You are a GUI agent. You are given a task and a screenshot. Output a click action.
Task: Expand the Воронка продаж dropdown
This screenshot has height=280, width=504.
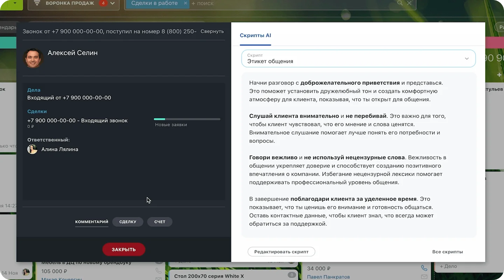click(112, 3)
